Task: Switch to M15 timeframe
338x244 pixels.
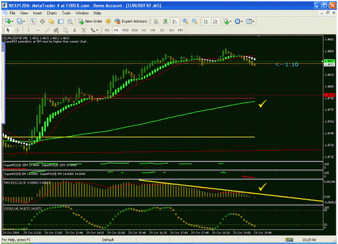Action: pos(125,30)
